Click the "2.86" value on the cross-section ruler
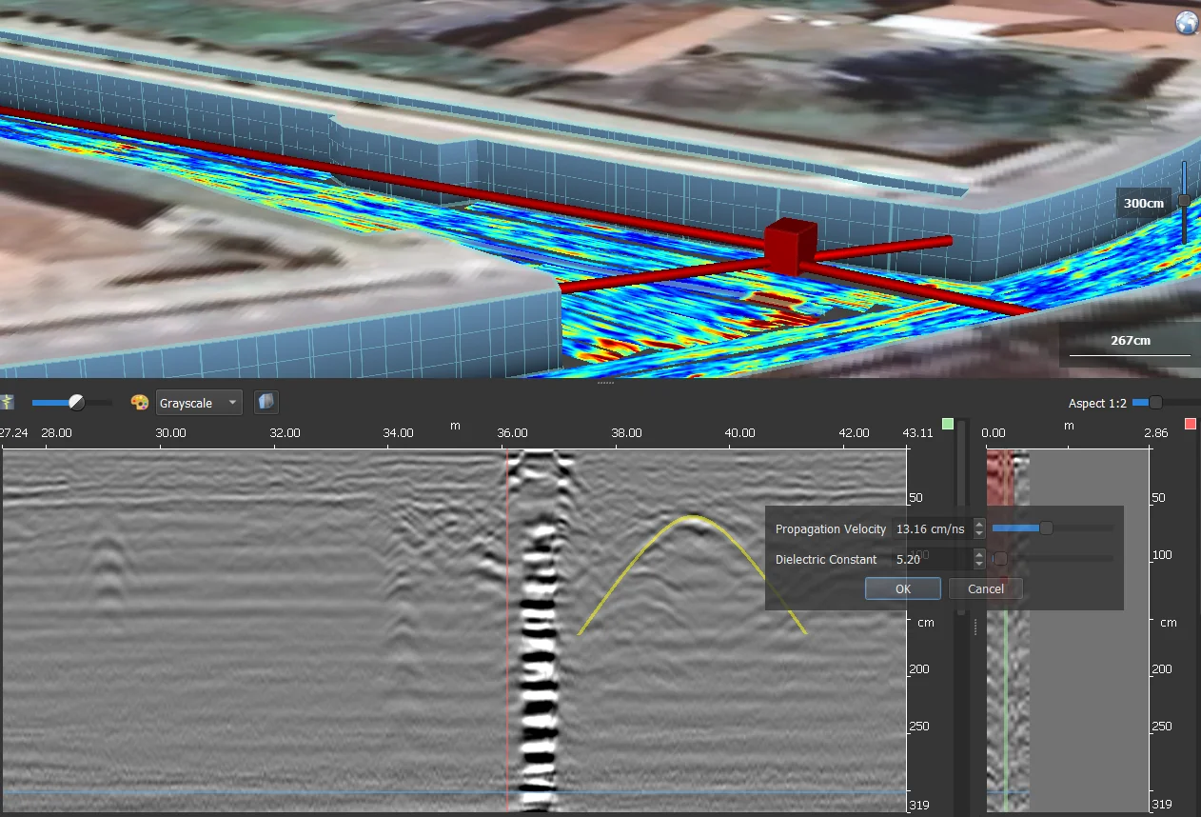Viewport: 1201px width, 817px height. [x=1154, y=433]
